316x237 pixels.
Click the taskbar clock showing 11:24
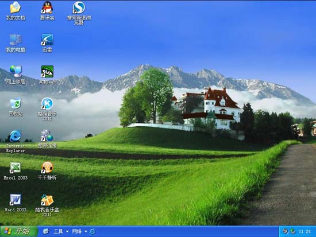[x=305, y=232]
